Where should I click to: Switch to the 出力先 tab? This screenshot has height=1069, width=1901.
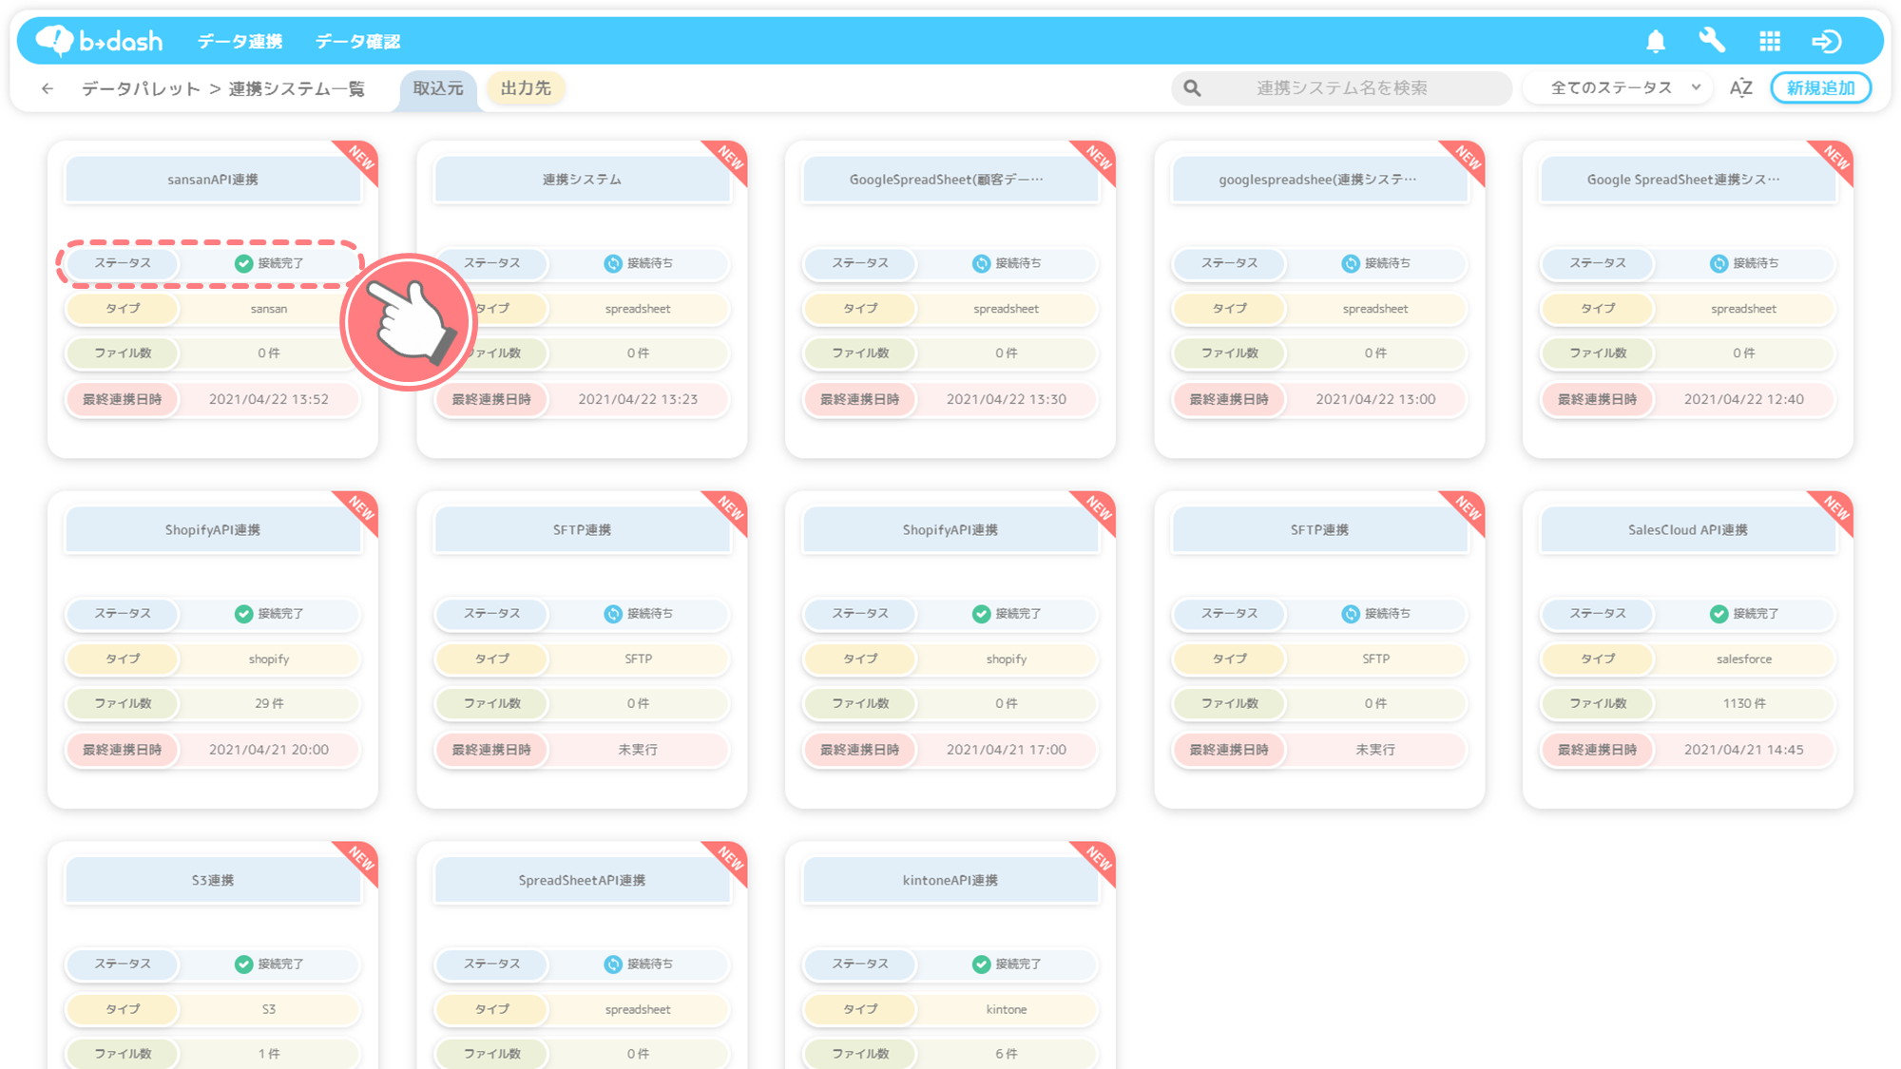pos(526,88)
